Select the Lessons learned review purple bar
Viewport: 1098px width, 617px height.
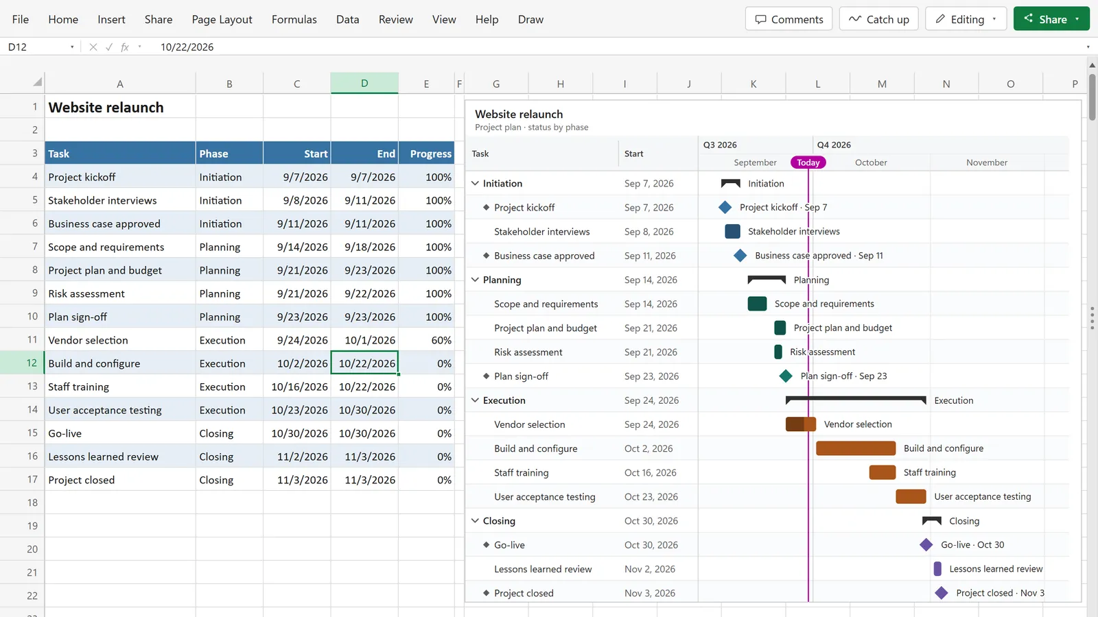point(937,569)
